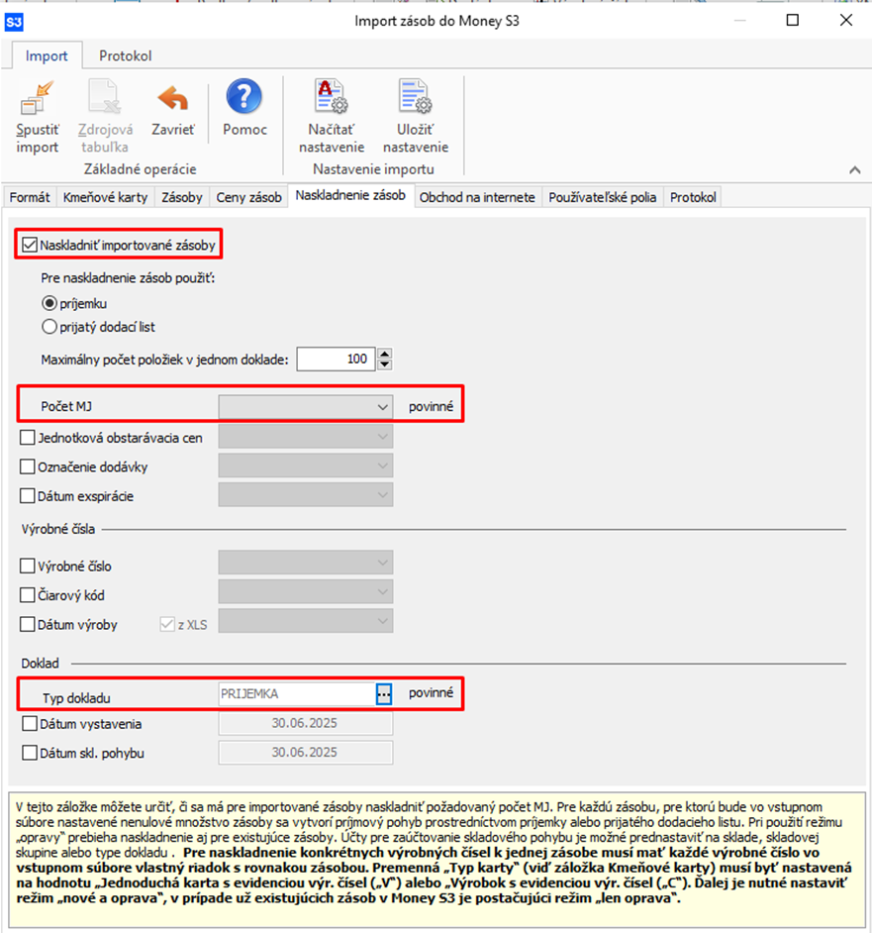Screen dimensions: 872x933
Task: Toggle the z XLS checkbox
Action: [x=167, y=624]
